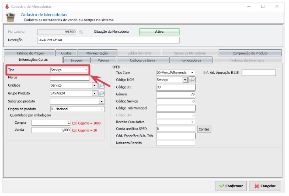Click the Gênero field showing 79

coord(176,94)
